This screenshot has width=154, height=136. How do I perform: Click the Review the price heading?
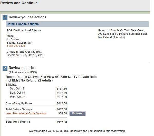(x=22, y=68)
